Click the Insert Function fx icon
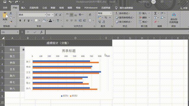Screen dimensions: 189x106 (41, 32)
